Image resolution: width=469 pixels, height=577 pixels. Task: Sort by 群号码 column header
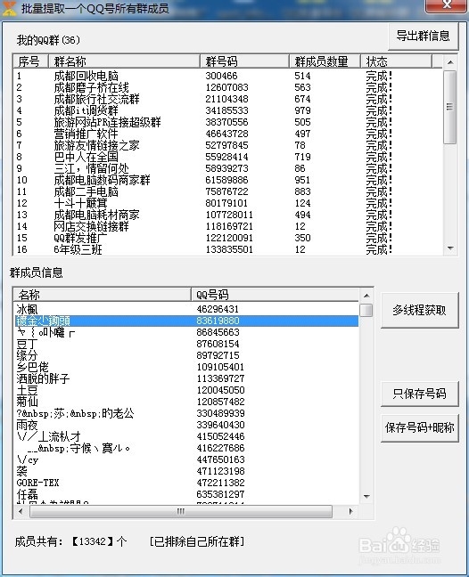(244, 61)
